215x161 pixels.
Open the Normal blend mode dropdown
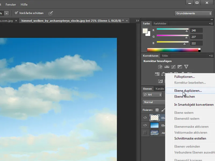click(x=153, y=102)
